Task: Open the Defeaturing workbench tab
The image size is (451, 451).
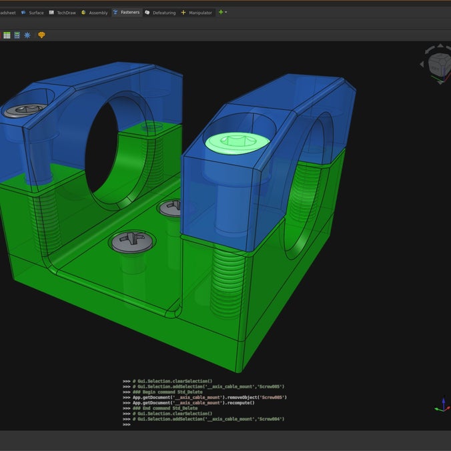Action: [160, 13]
